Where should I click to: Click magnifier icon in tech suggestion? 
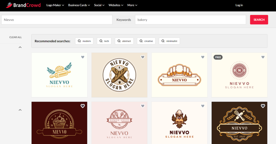[101, 41]
